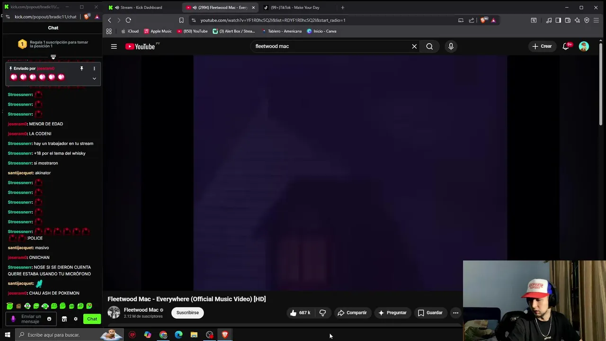This screenshot has width=606, height=341.
Task: Close the Fleetwood Mac YouTube tab
Action: point(253,8)
